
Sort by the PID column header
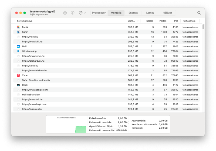click(x=176, y=21)
